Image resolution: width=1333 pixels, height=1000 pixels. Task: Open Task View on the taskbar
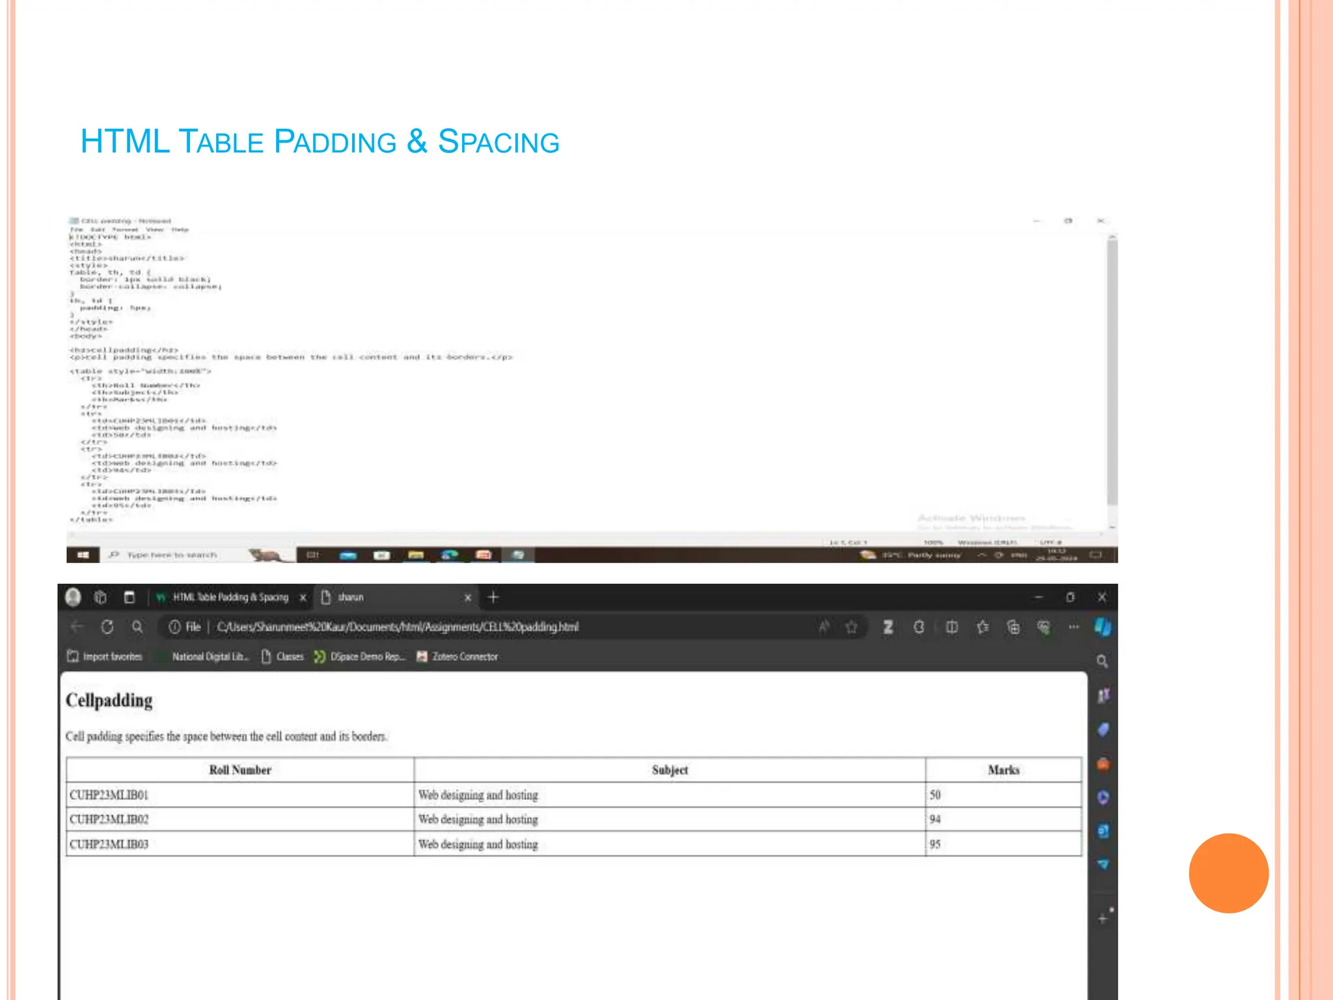coord(313,555)
